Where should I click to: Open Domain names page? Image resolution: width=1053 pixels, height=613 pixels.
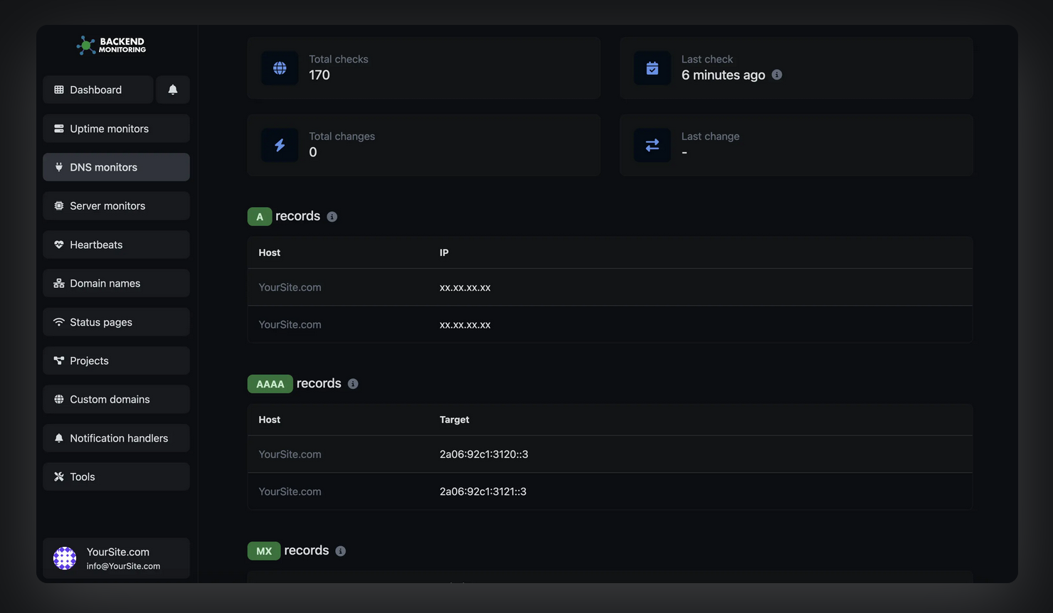(116, 283)
